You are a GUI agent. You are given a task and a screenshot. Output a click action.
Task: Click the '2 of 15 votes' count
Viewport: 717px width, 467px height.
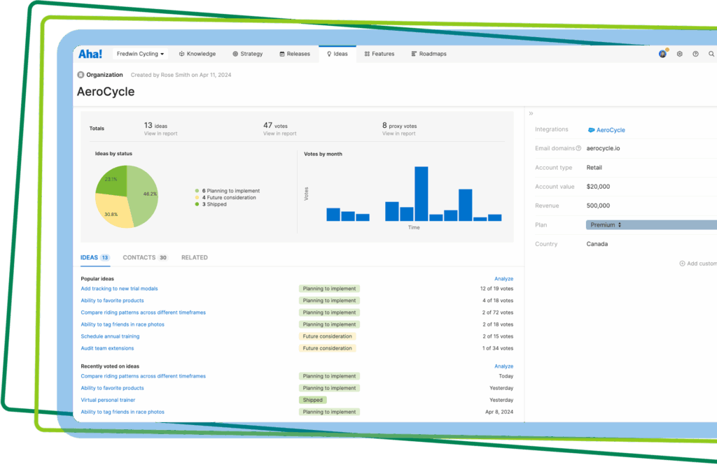tap(498, 336)
